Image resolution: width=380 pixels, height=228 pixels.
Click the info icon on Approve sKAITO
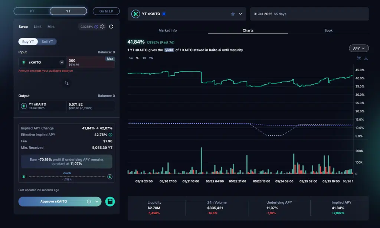89,201
